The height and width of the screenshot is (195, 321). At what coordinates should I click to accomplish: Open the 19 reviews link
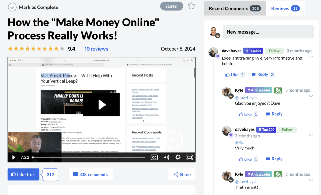coord(96,49)
